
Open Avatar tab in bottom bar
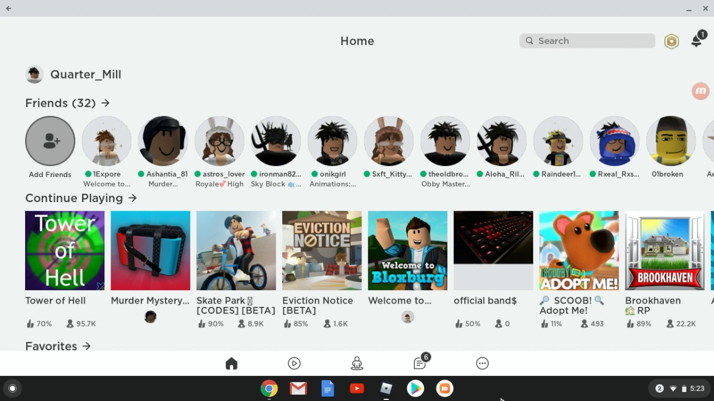(357, 364)
